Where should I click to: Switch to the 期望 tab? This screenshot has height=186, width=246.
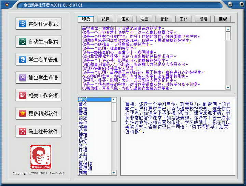[223, 19]
